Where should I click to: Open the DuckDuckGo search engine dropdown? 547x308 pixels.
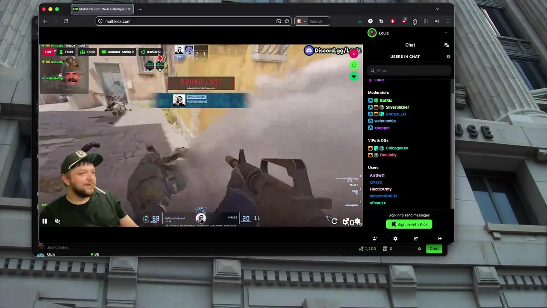tap(301, 21)
